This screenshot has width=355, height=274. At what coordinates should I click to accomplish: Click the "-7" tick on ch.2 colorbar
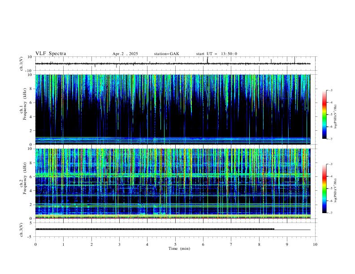pos(330,213)
